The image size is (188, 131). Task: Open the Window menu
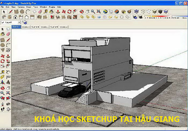pos(43,7)
